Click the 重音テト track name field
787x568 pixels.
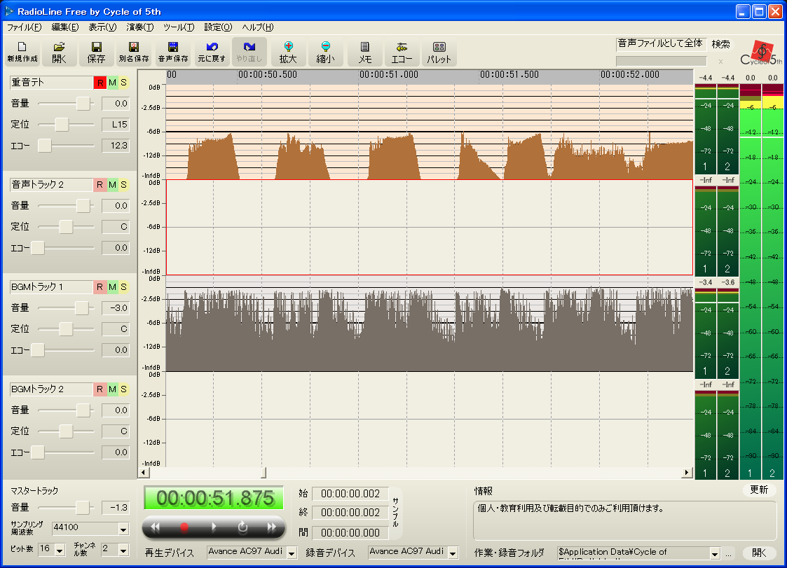tap(51, 83)
